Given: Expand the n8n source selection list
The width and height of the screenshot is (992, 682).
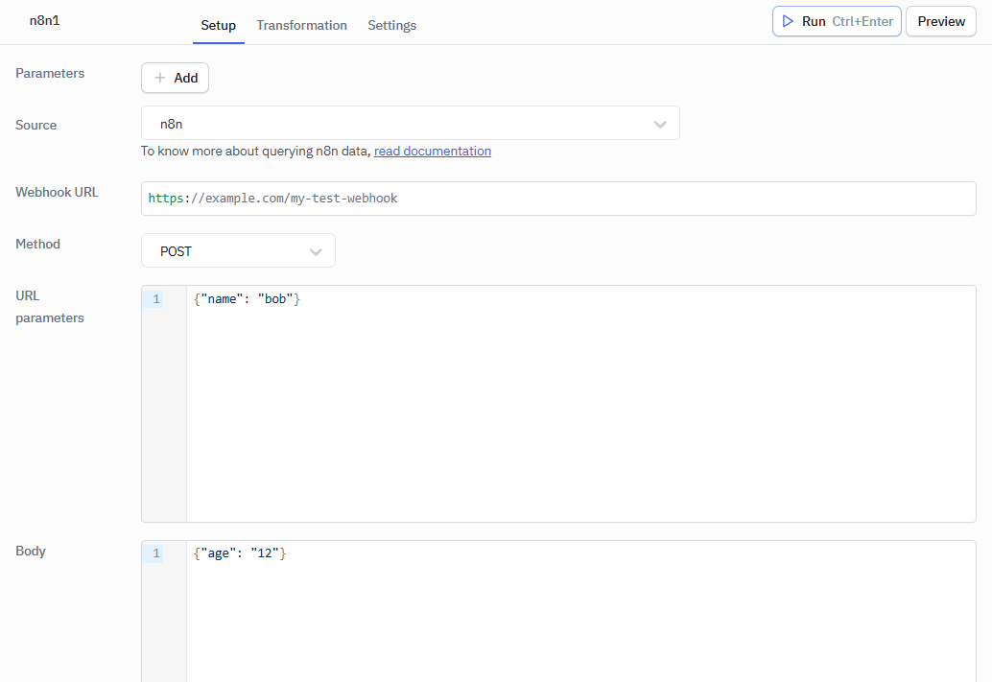Looking at the screenshot, I should [x=411, y=123].
